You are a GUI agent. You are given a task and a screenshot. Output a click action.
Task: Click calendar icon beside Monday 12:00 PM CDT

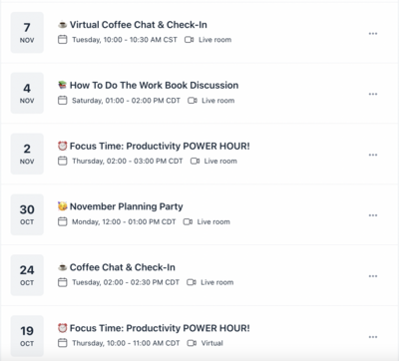63,221
